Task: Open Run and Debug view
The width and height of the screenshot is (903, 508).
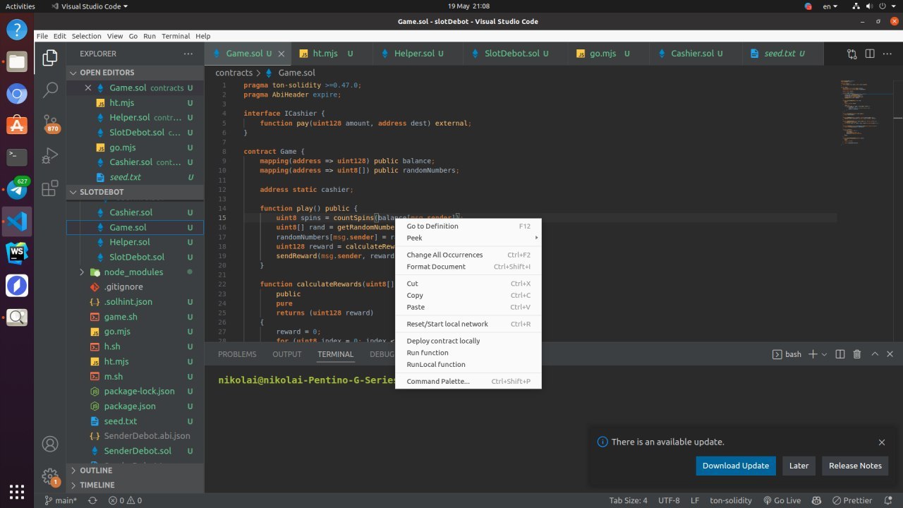Action: (50, 155)
